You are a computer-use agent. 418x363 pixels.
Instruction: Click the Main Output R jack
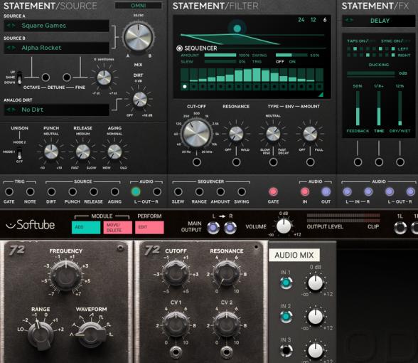pos(230,228)
